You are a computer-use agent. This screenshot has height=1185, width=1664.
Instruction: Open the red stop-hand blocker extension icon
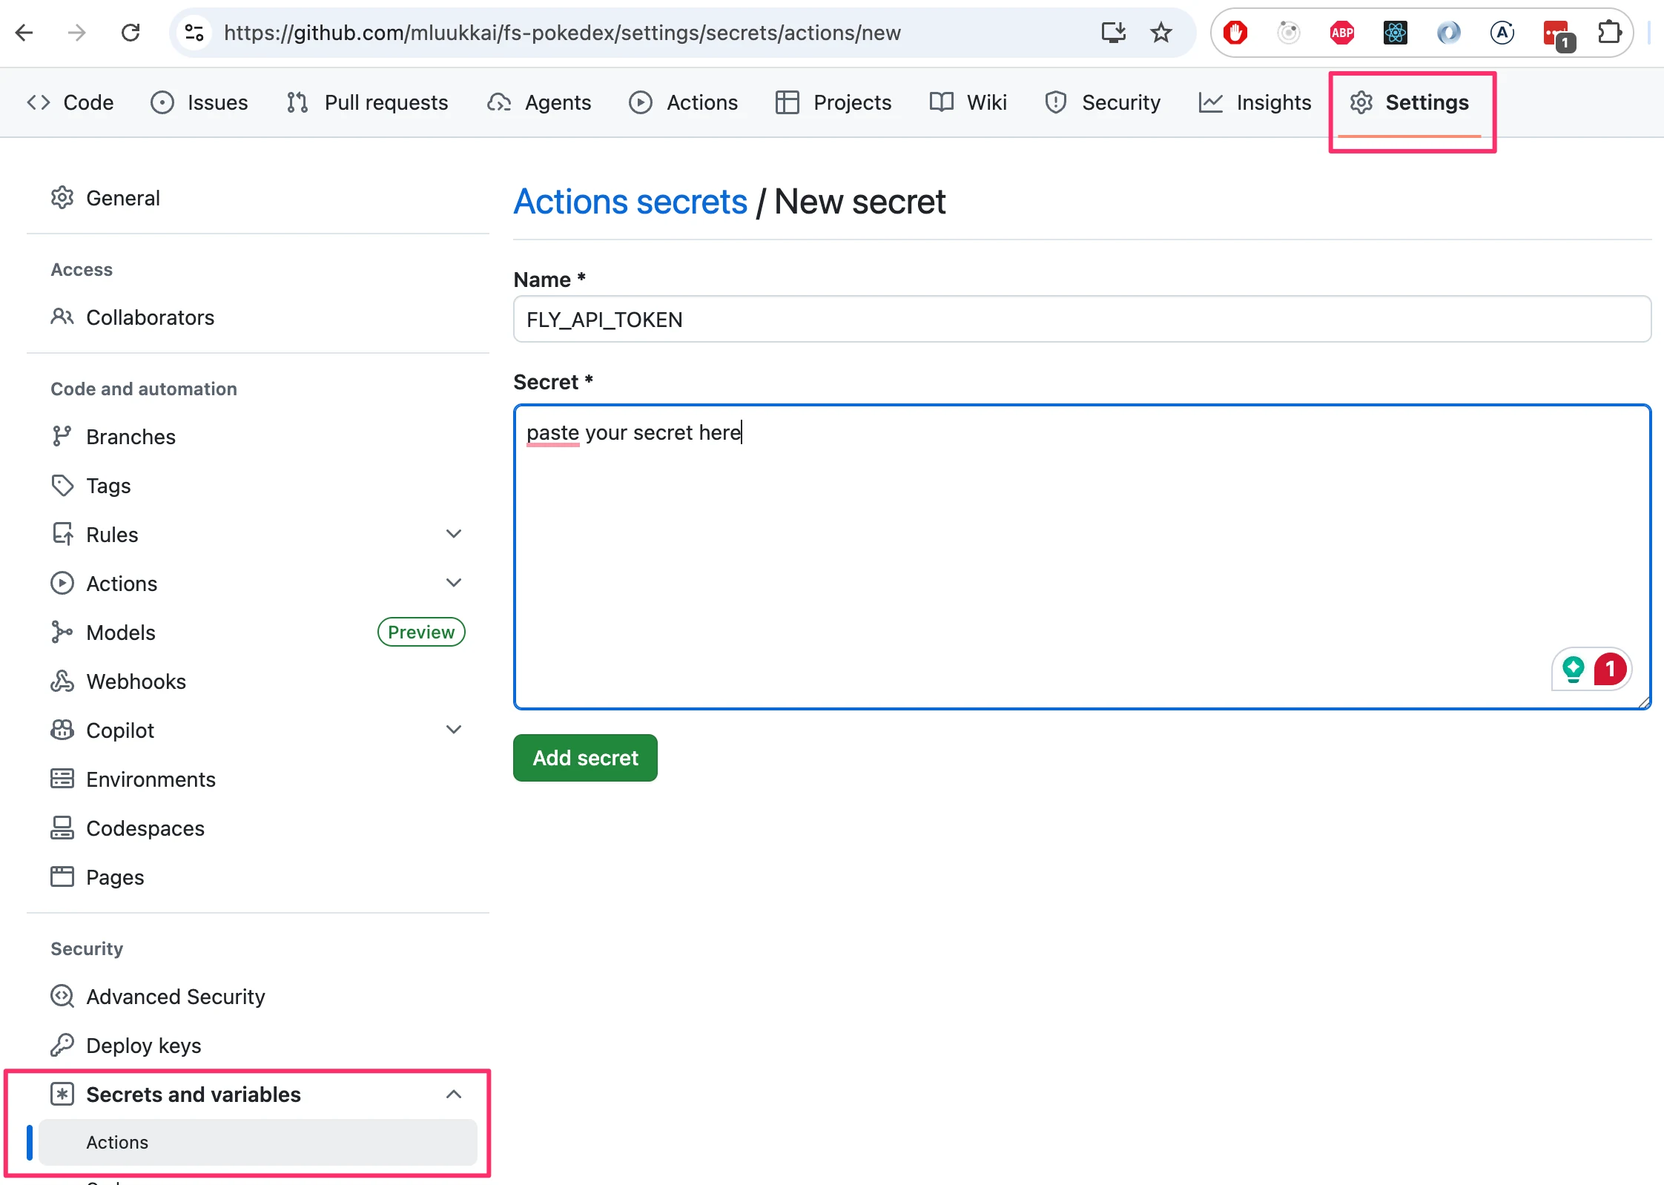(1235, 33)
